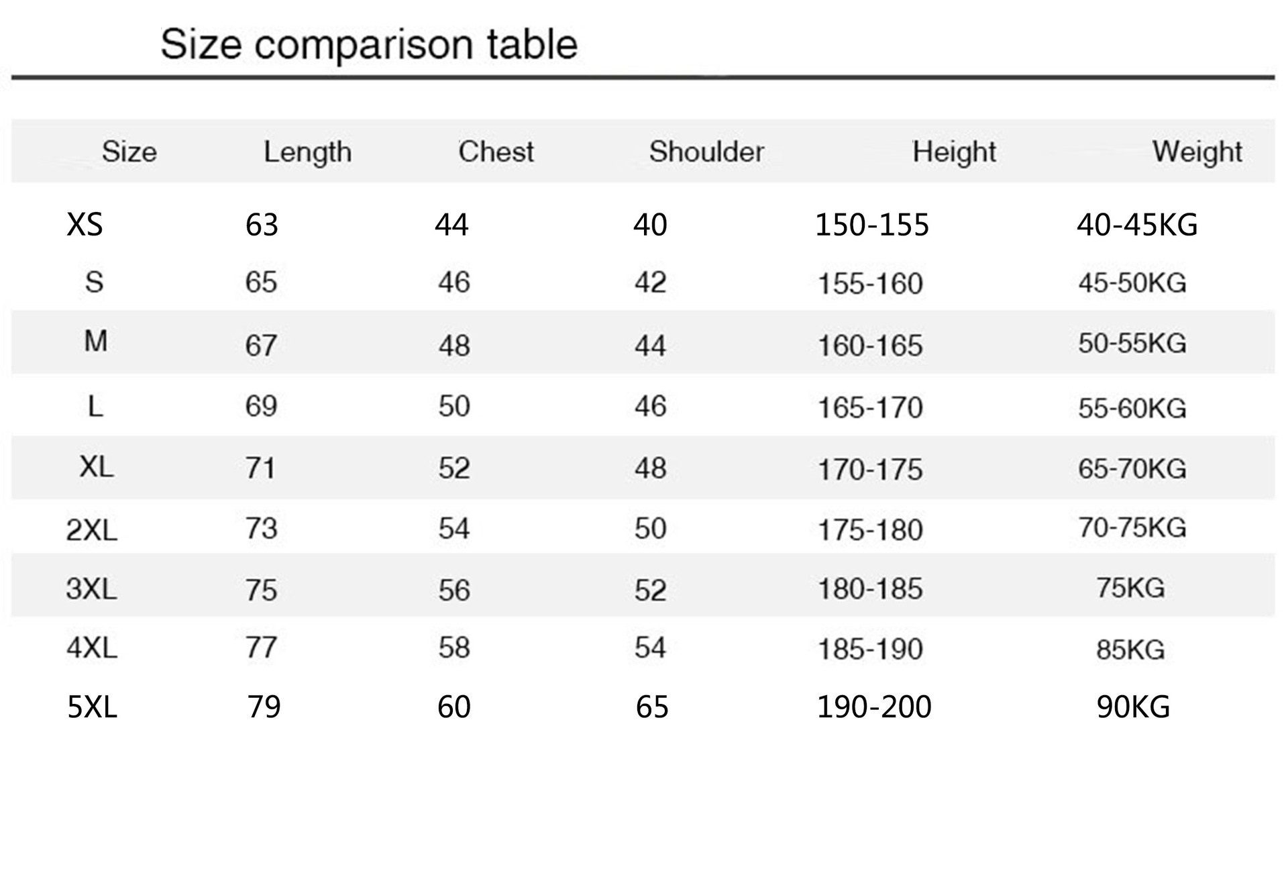Select the Shoulder column header
This screenshot has width=1288, height=877.
pos(706,152)
